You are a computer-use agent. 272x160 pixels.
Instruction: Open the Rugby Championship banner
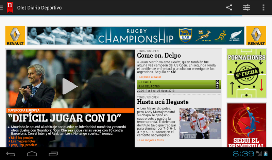click(x=136, y=36)
